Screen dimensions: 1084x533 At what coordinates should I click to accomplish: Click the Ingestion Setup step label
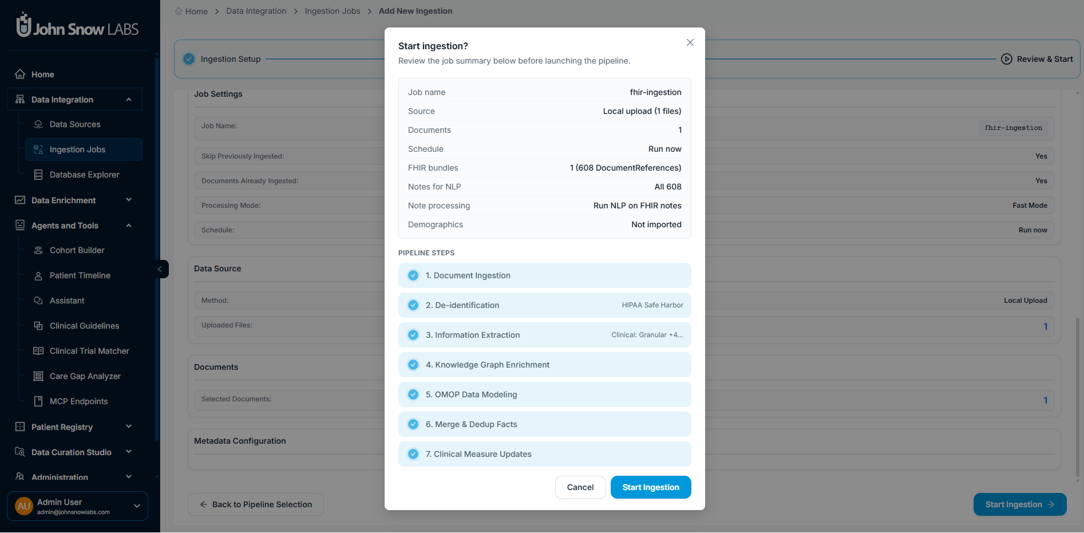[x=231, y=59]
